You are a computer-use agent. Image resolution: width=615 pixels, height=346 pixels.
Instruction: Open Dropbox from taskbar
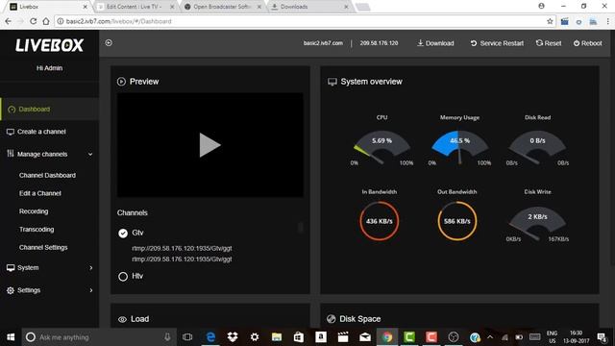coord(233,337)
